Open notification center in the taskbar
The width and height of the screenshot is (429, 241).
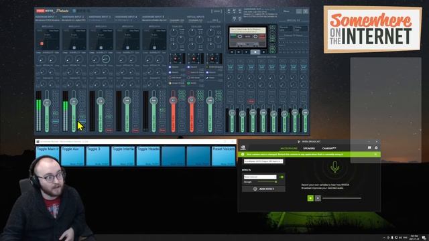(424, 238)
